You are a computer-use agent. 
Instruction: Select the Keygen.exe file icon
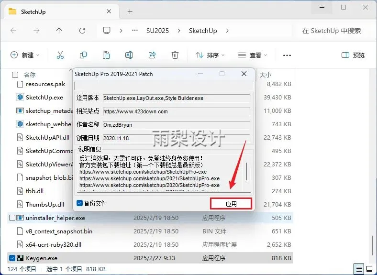tap(20, 258)
